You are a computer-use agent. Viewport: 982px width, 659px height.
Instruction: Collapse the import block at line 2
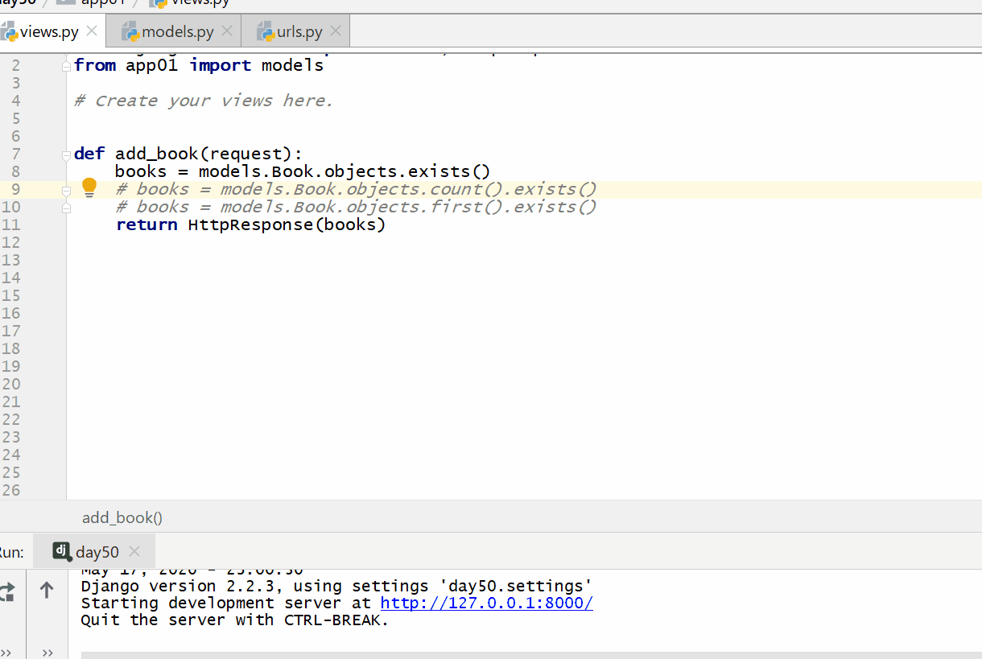pos(67,66)
